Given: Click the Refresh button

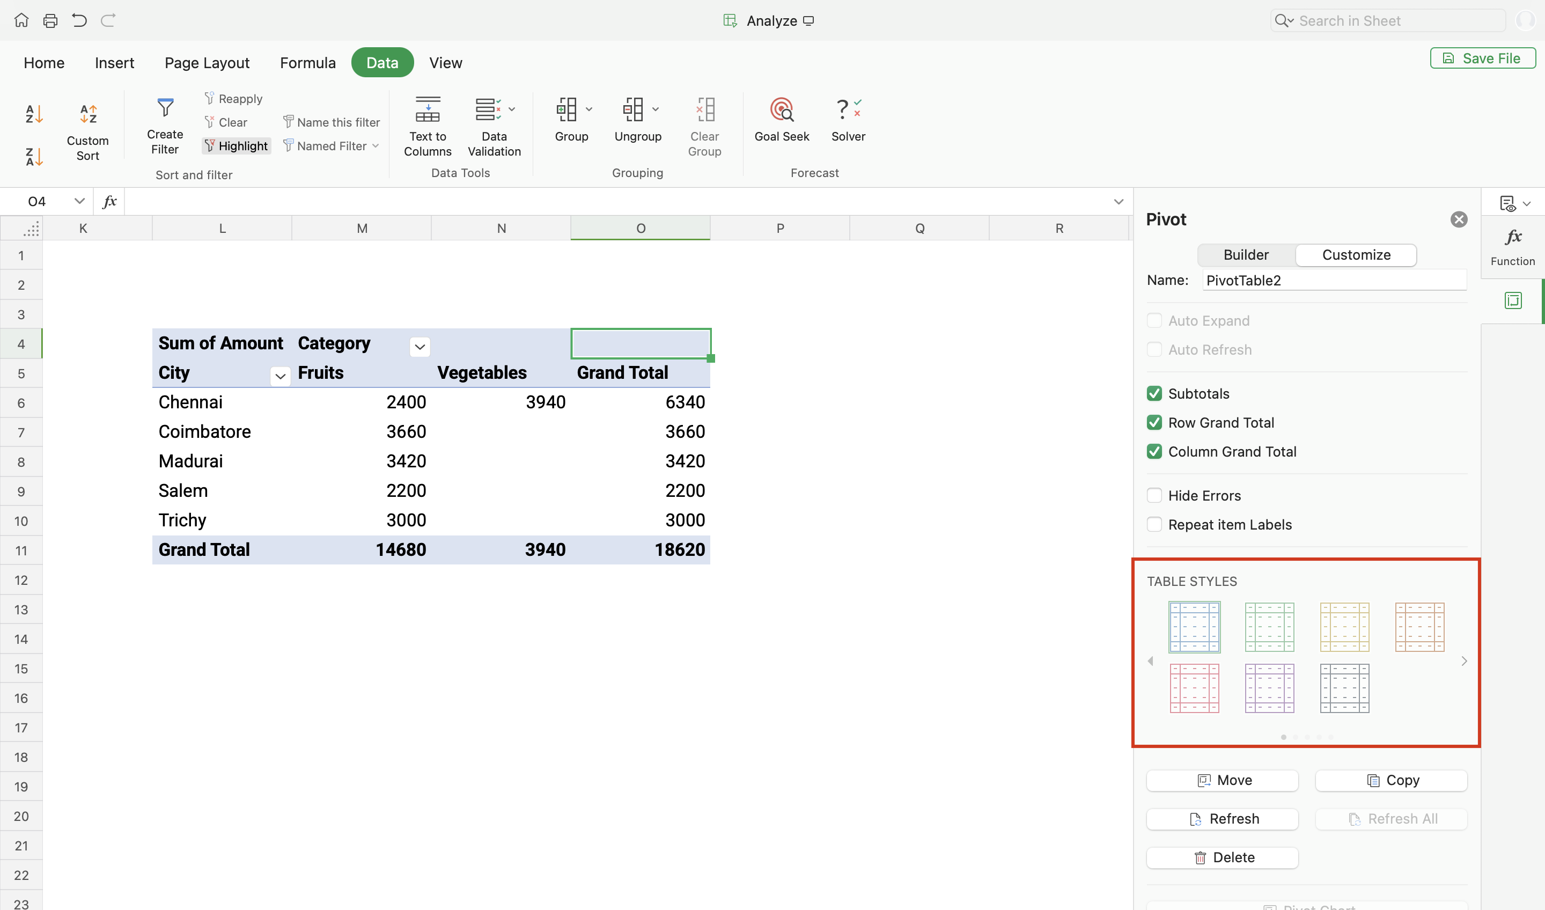Looking at the screenshot, I should [x=1222, y=819].
